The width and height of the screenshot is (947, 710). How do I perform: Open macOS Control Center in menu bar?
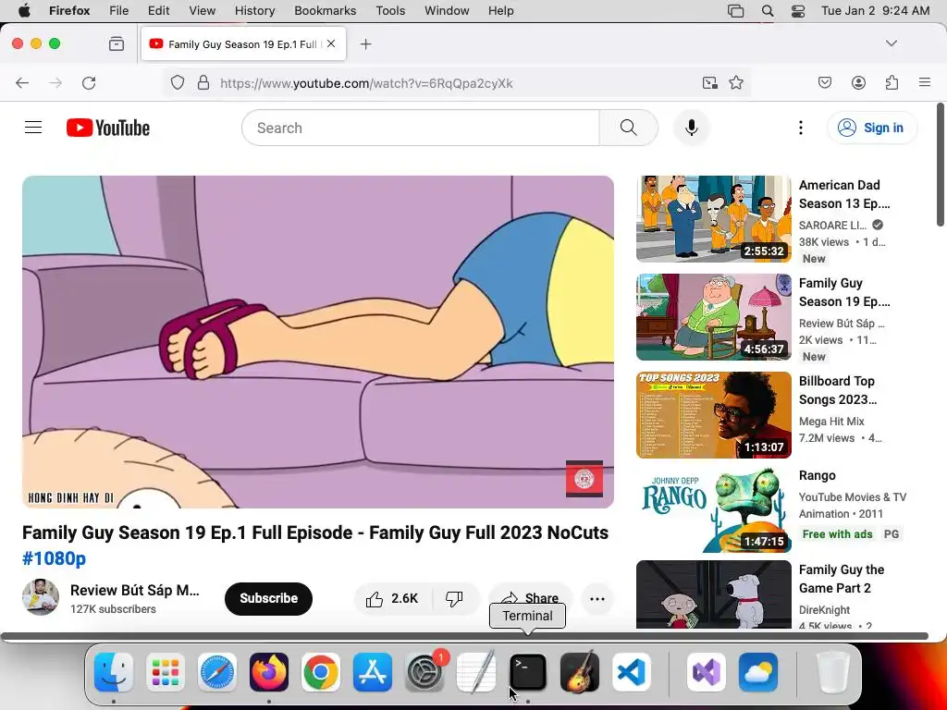798,11
